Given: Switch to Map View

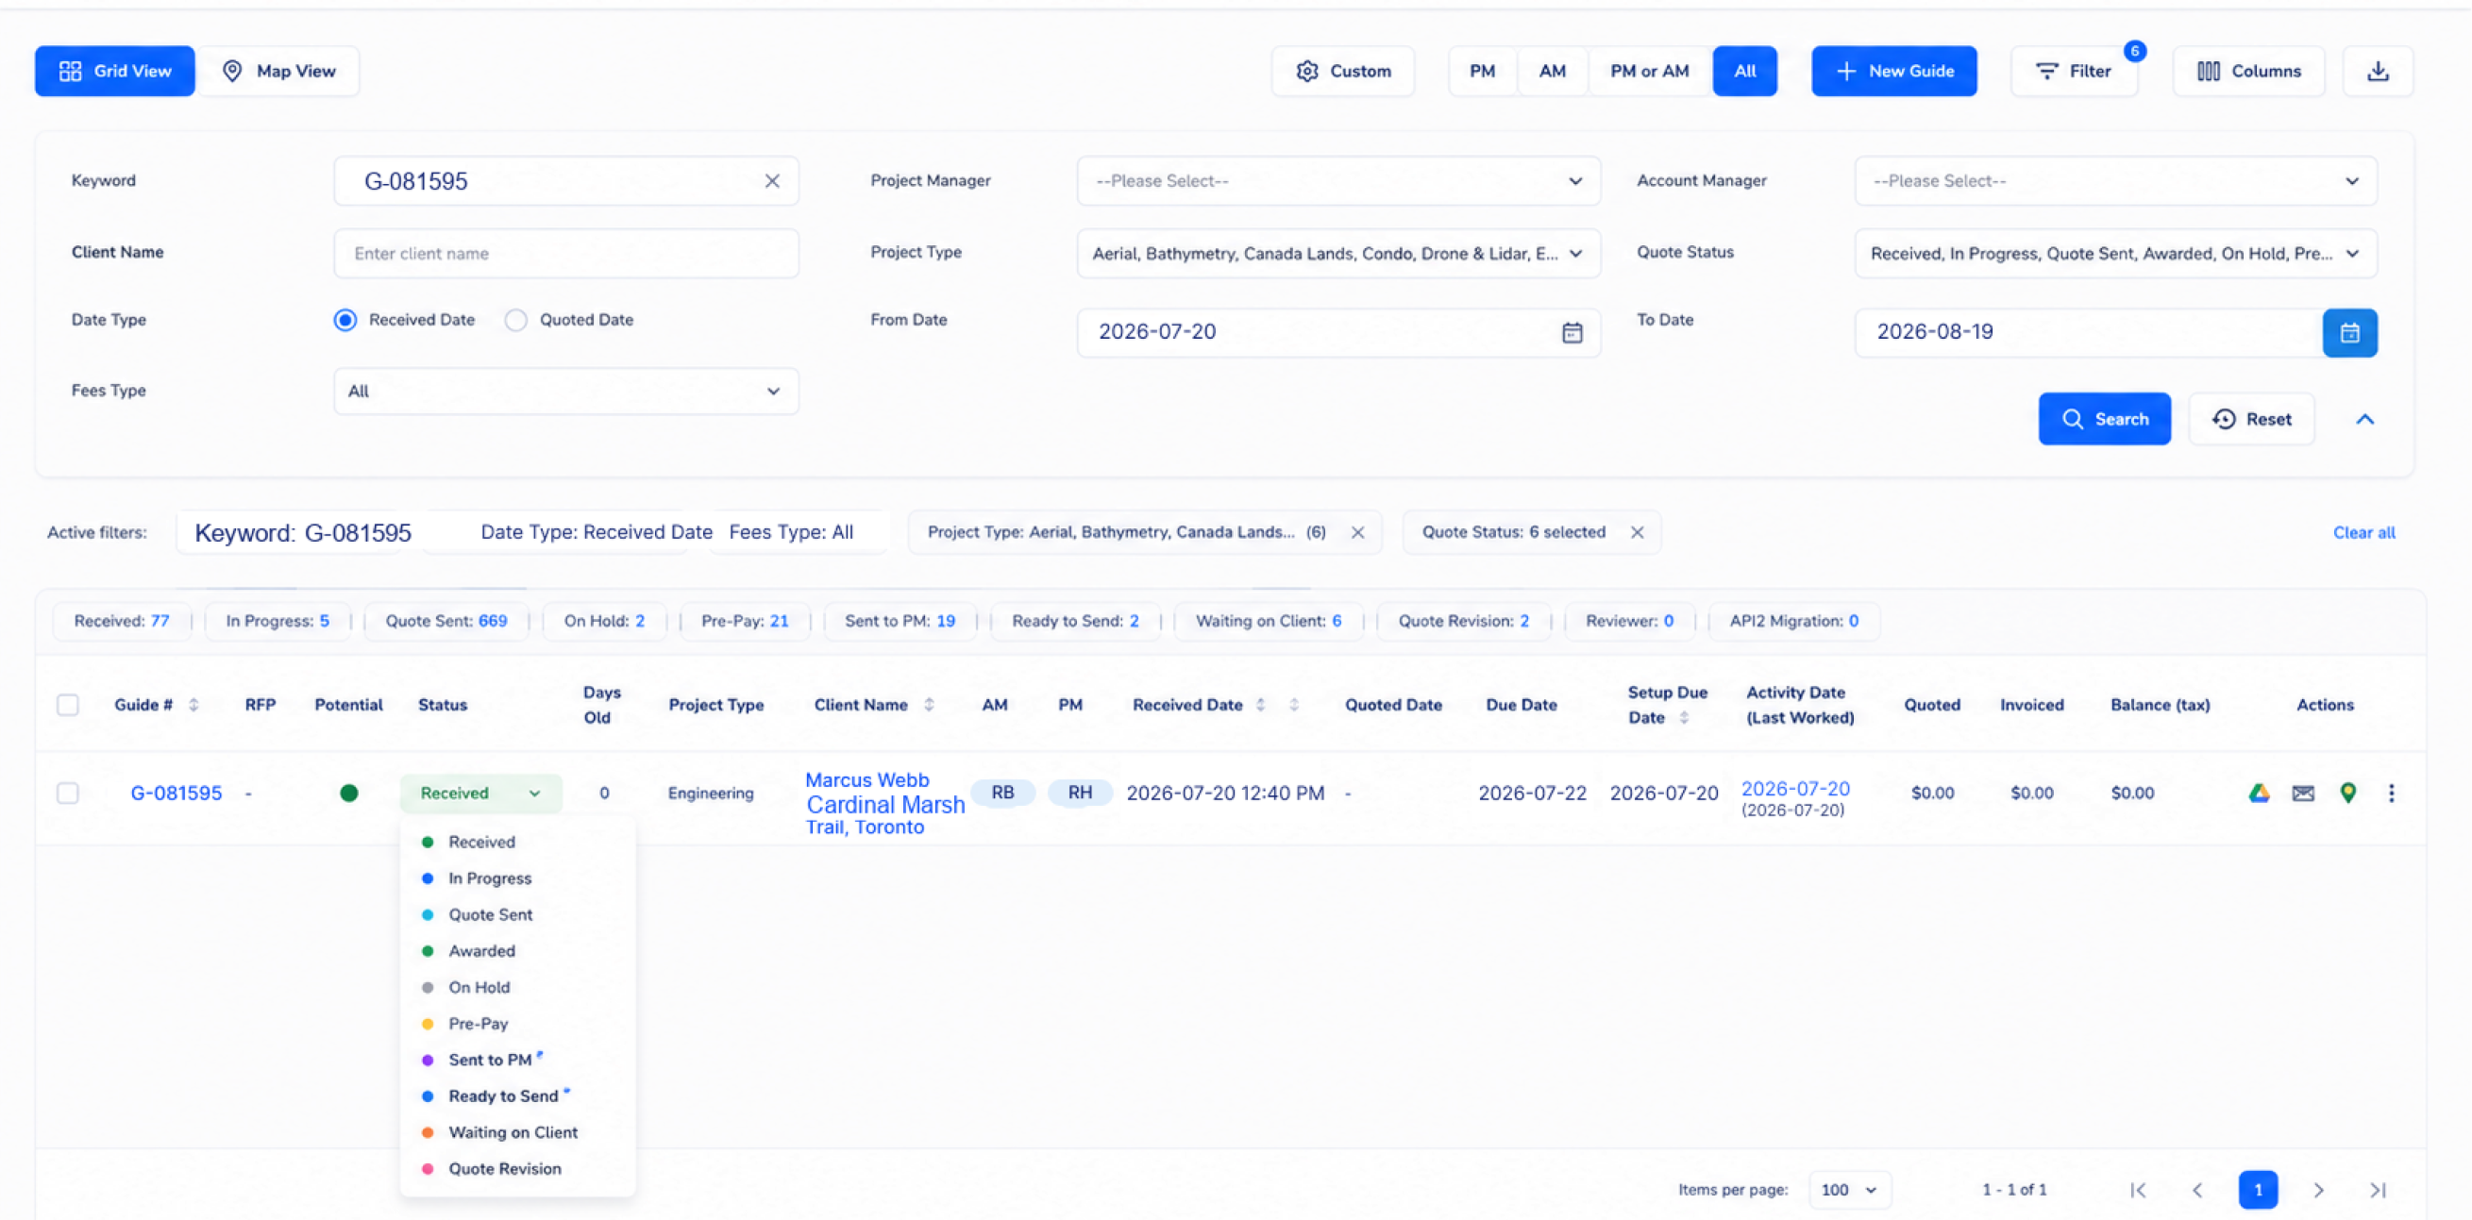Looking at the screenshot, I should (x=278, y=71).
